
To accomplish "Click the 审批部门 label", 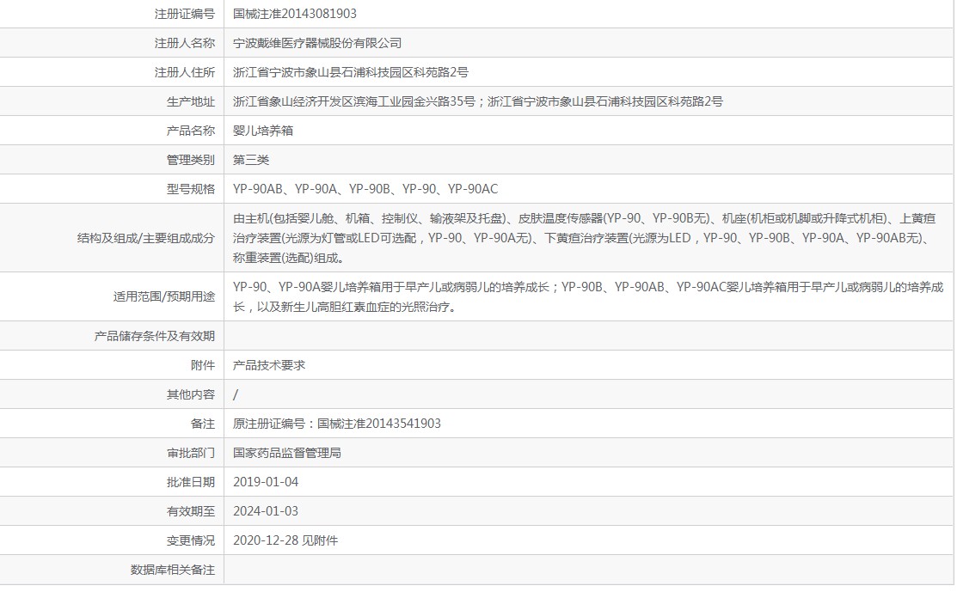I will point(190,453).
